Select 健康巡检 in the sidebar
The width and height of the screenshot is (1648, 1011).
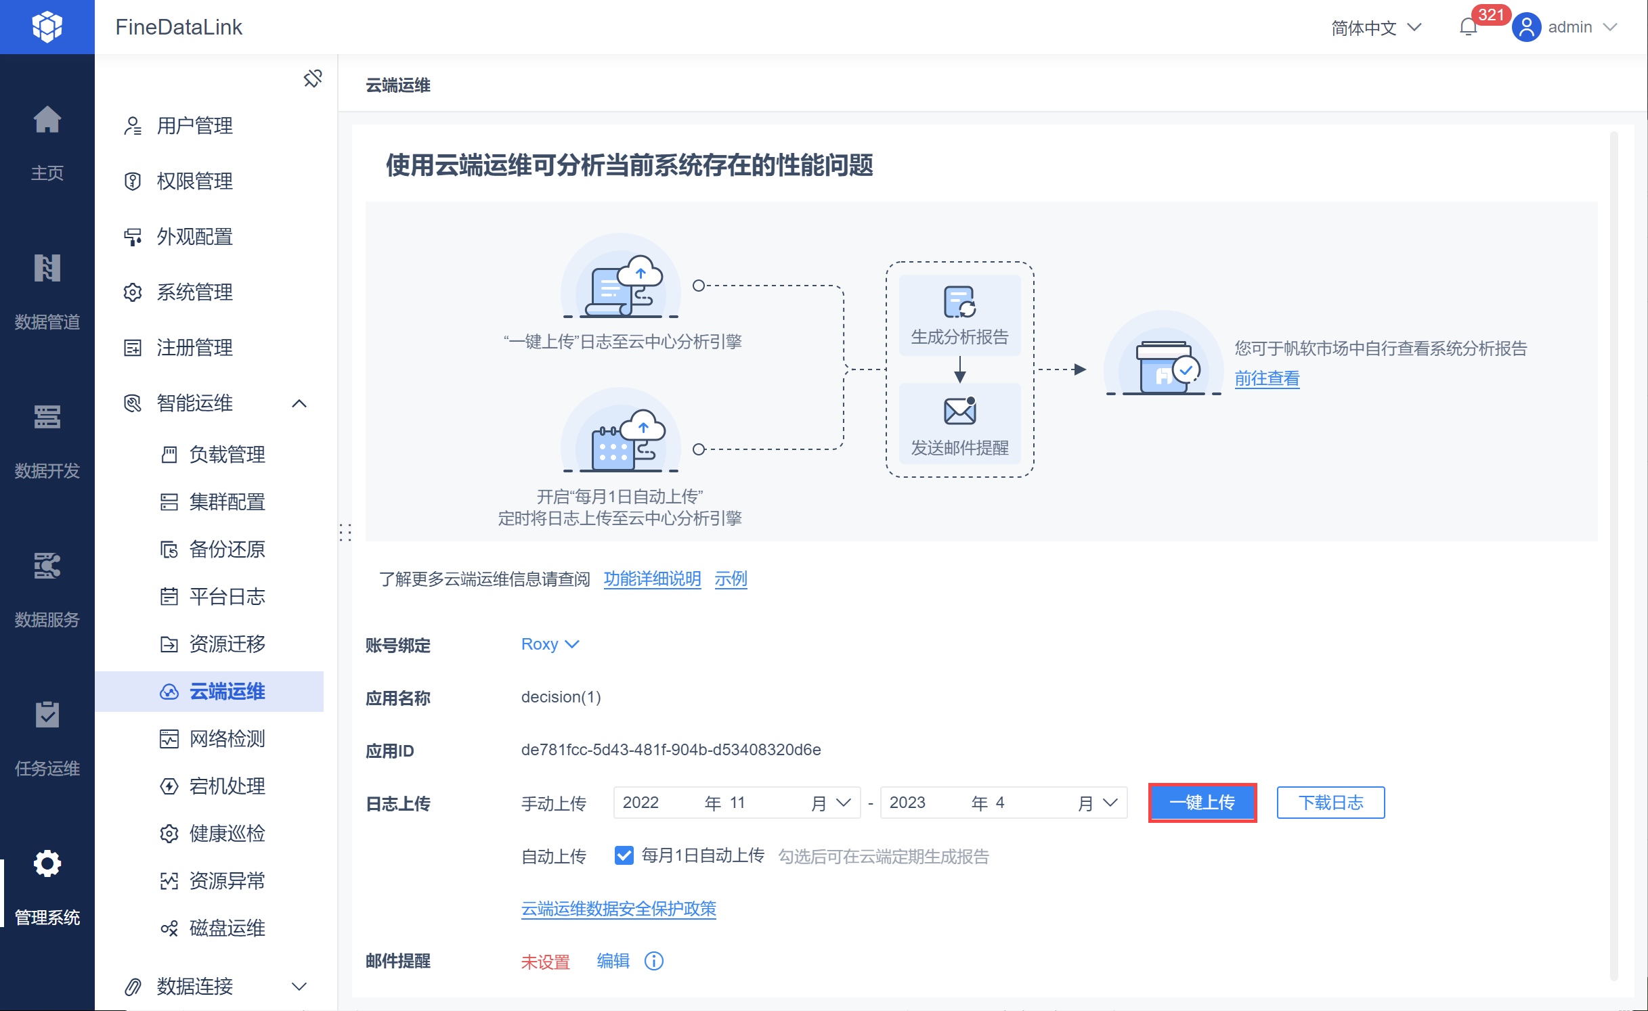pos(227,834)
